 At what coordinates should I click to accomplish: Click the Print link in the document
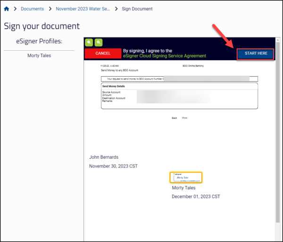point(185,118)
